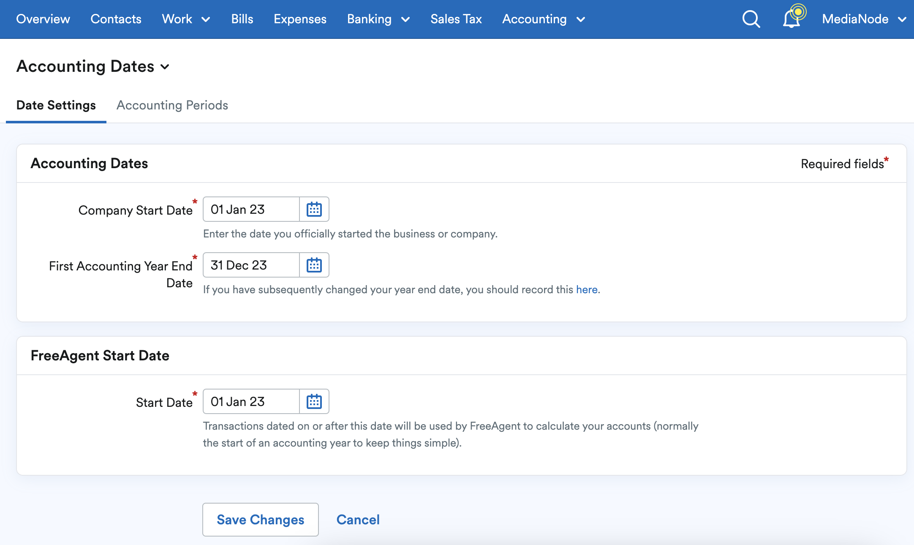Go to Overview in the navigation bar
914x545 pixels.
click(x=43, y=19)
